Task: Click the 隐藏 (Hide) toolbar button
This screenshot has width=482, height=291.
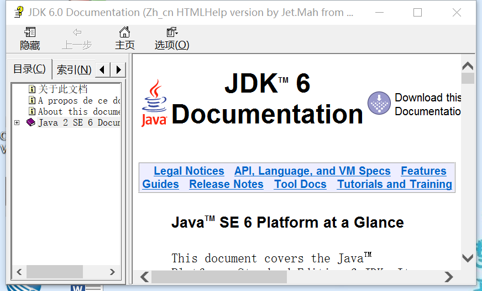Action: click(x=30, y=39)
